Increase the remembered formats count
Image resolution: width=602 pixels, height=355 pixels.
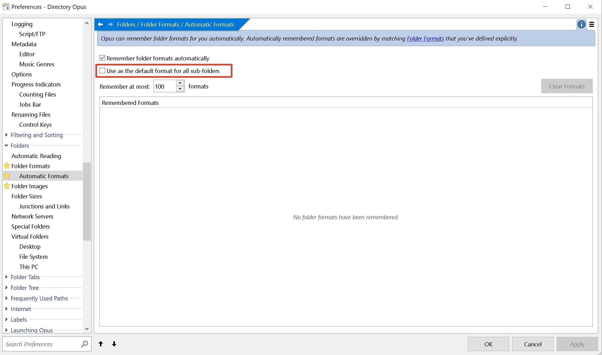[180, 83]
